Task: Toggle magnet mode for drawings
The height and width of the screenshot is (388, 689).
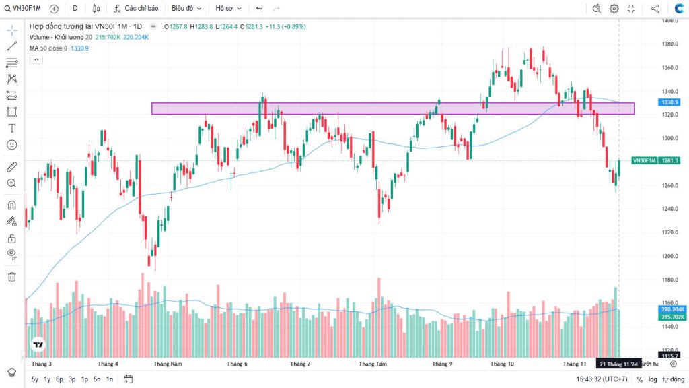Action: [11, 205]
